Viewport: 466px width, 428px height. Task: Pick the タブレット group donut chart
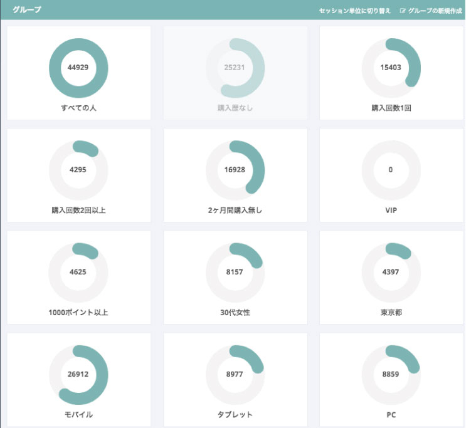click(235, 375)
